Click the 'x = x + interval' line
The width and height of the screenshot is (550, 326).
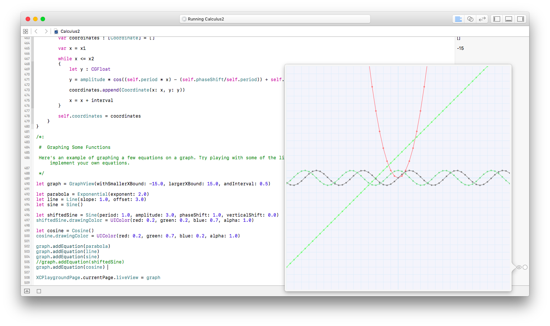point(91,100)
